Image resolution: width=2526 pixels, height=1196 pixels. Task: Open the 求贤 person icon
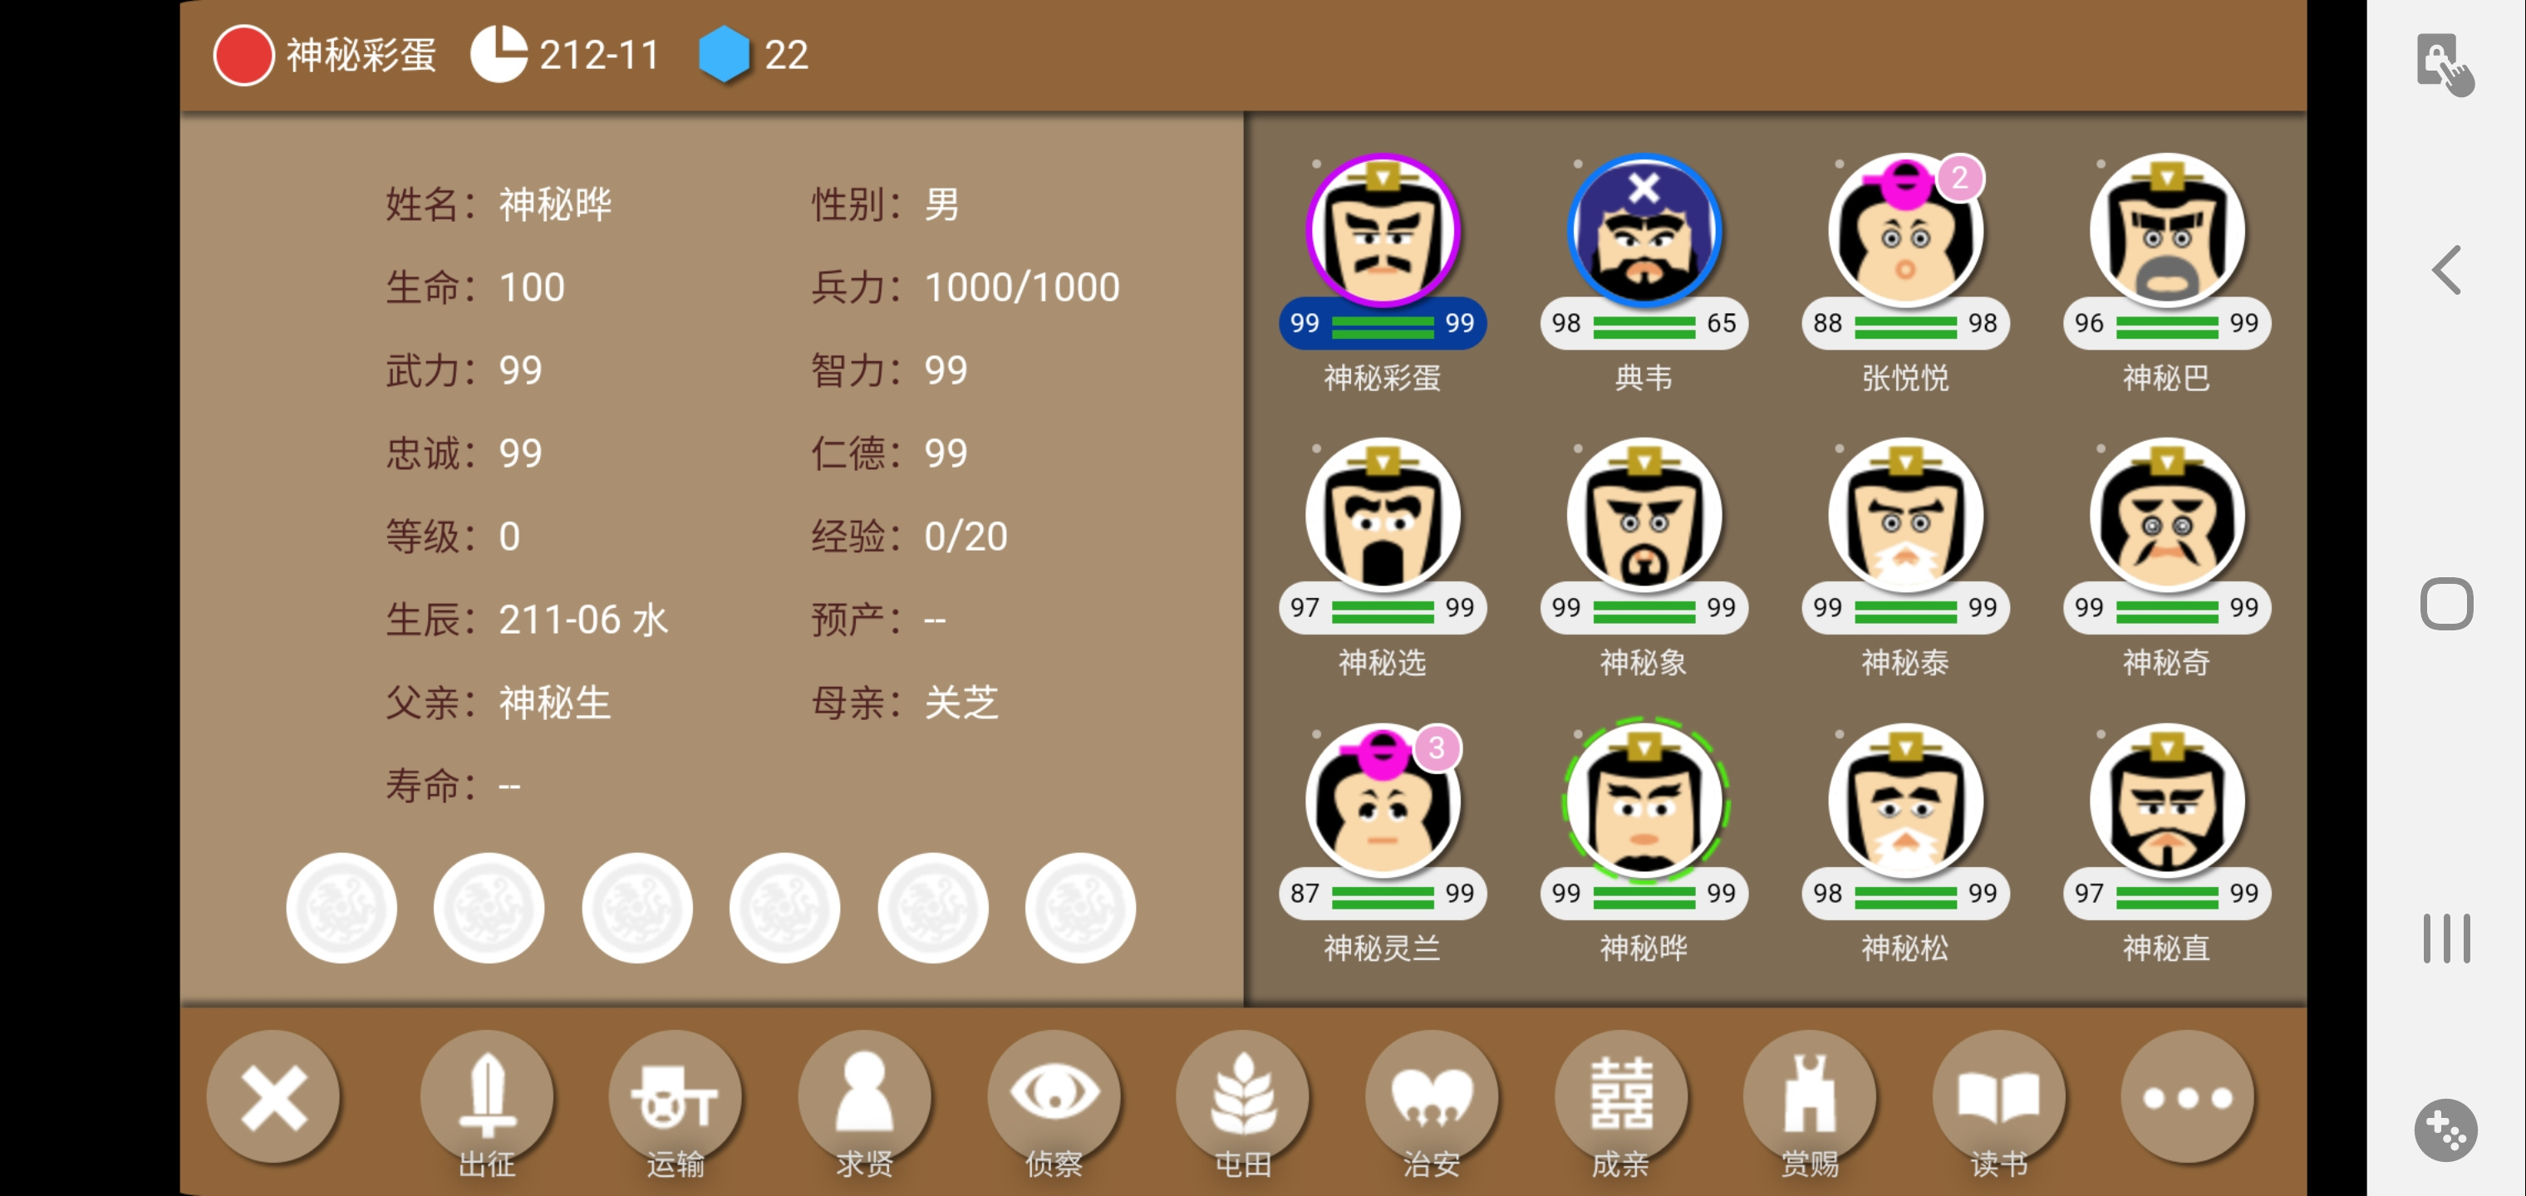865,1097
